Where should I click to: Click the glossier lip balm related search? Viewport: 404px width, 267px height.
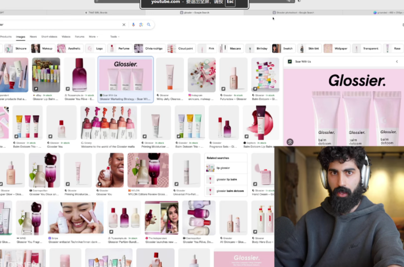pyautogui.click(x=226, y=179)
